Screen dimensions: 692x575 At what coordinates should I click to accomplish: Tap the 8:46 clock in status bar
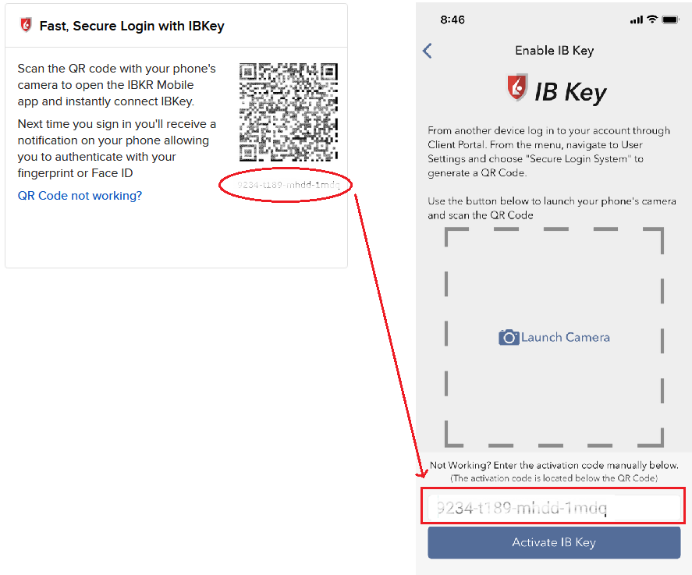point(452,20)
